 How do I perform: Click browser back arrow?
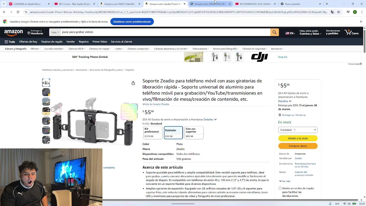pyautogui.click(x=4, y=12)
